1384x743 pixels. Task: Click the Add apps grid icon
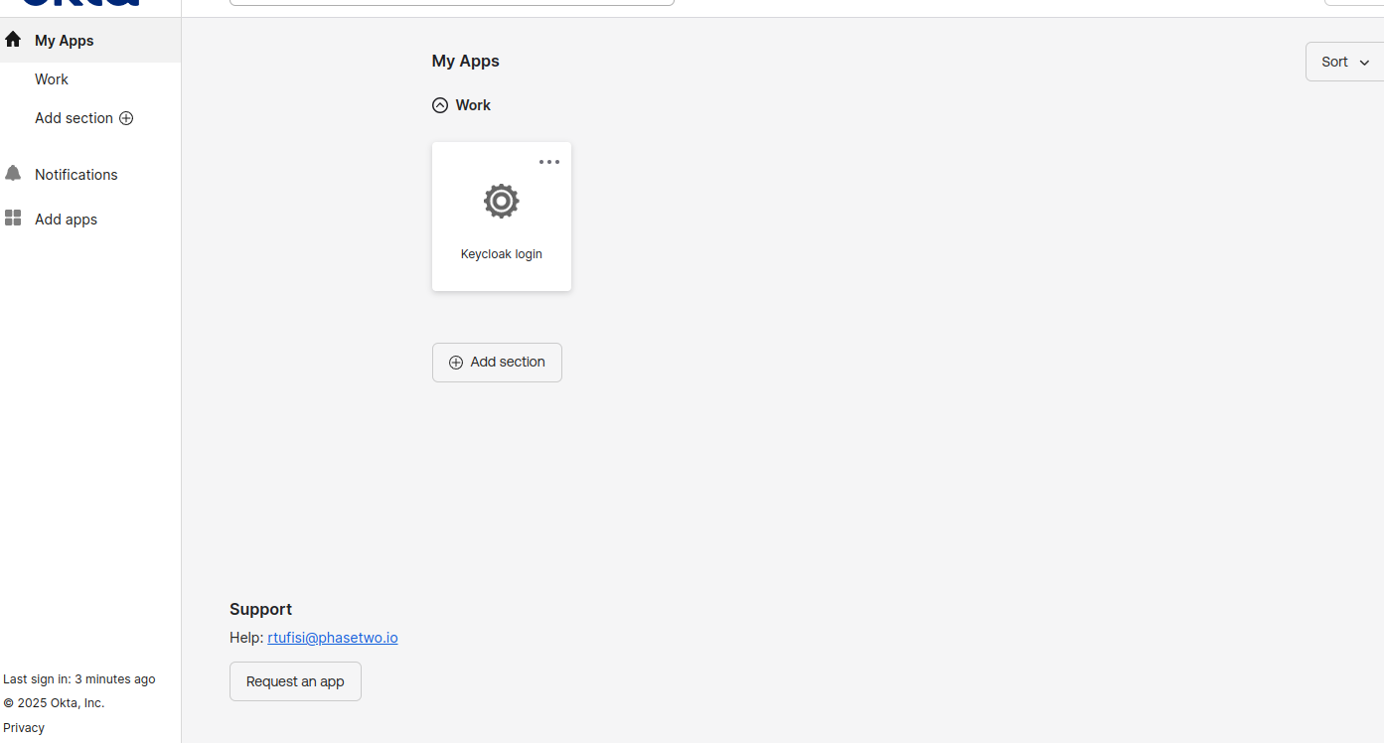13,219
